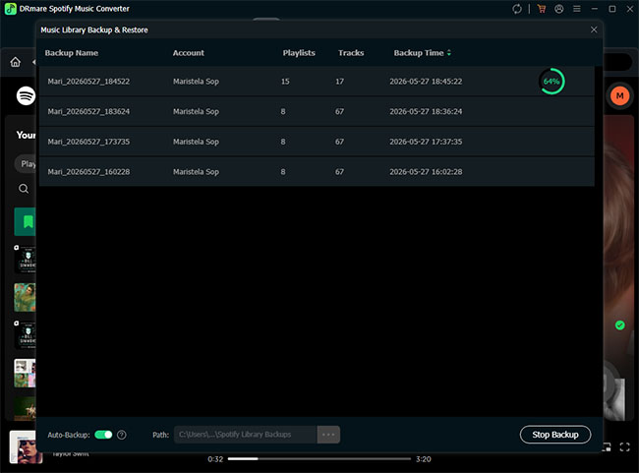Click the Backup Name column header
The height and width of the screenshot is (473, 639).
pyautogui.click(x=72, y=53)
